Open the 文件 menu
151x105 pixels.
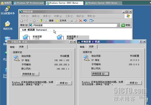(x=25, y=16)
